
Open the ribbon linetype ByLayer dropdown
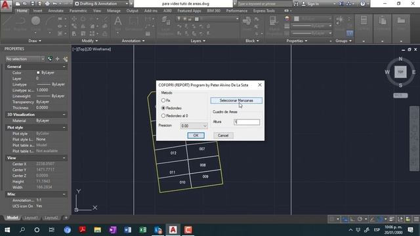point(312,33)
